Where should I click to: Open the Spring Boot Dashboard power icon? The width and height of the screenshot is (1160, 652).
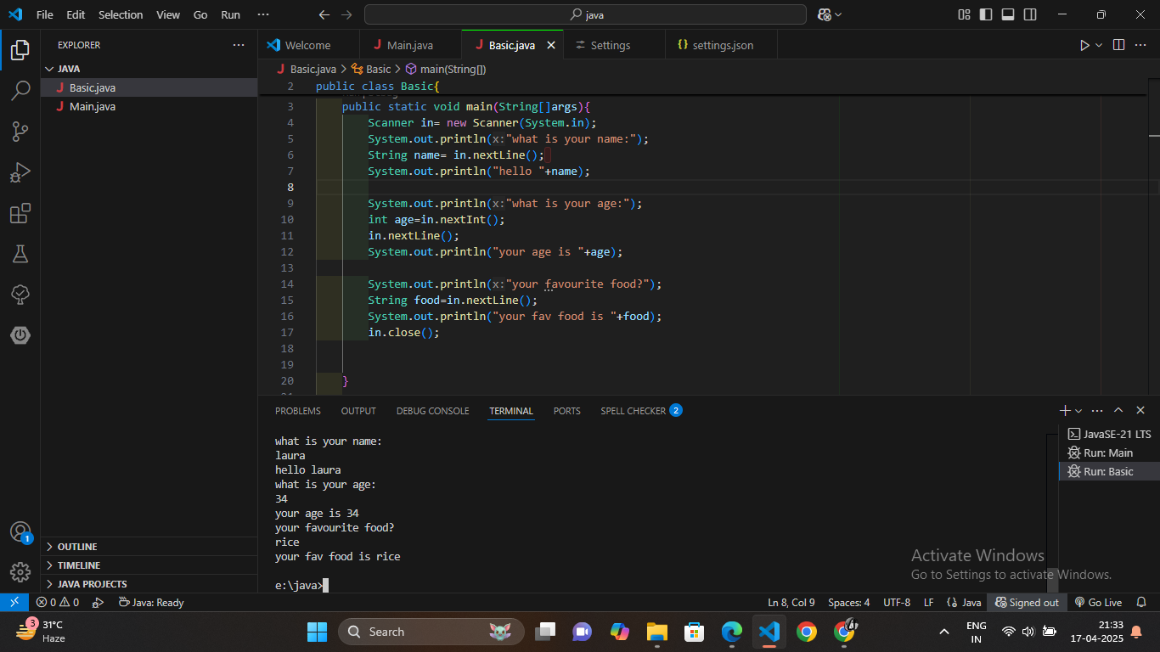click(x=20, y=335)
